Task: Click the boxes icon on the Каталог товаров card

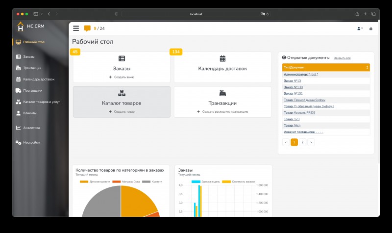Action: click(x=122, y=93)
